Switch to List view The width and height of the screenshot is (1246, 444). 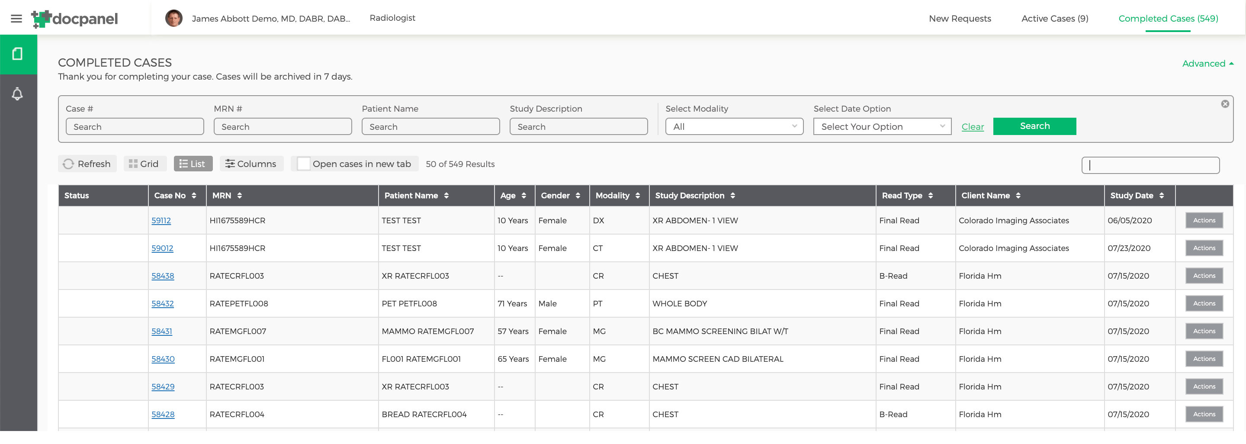click(193, 164)
